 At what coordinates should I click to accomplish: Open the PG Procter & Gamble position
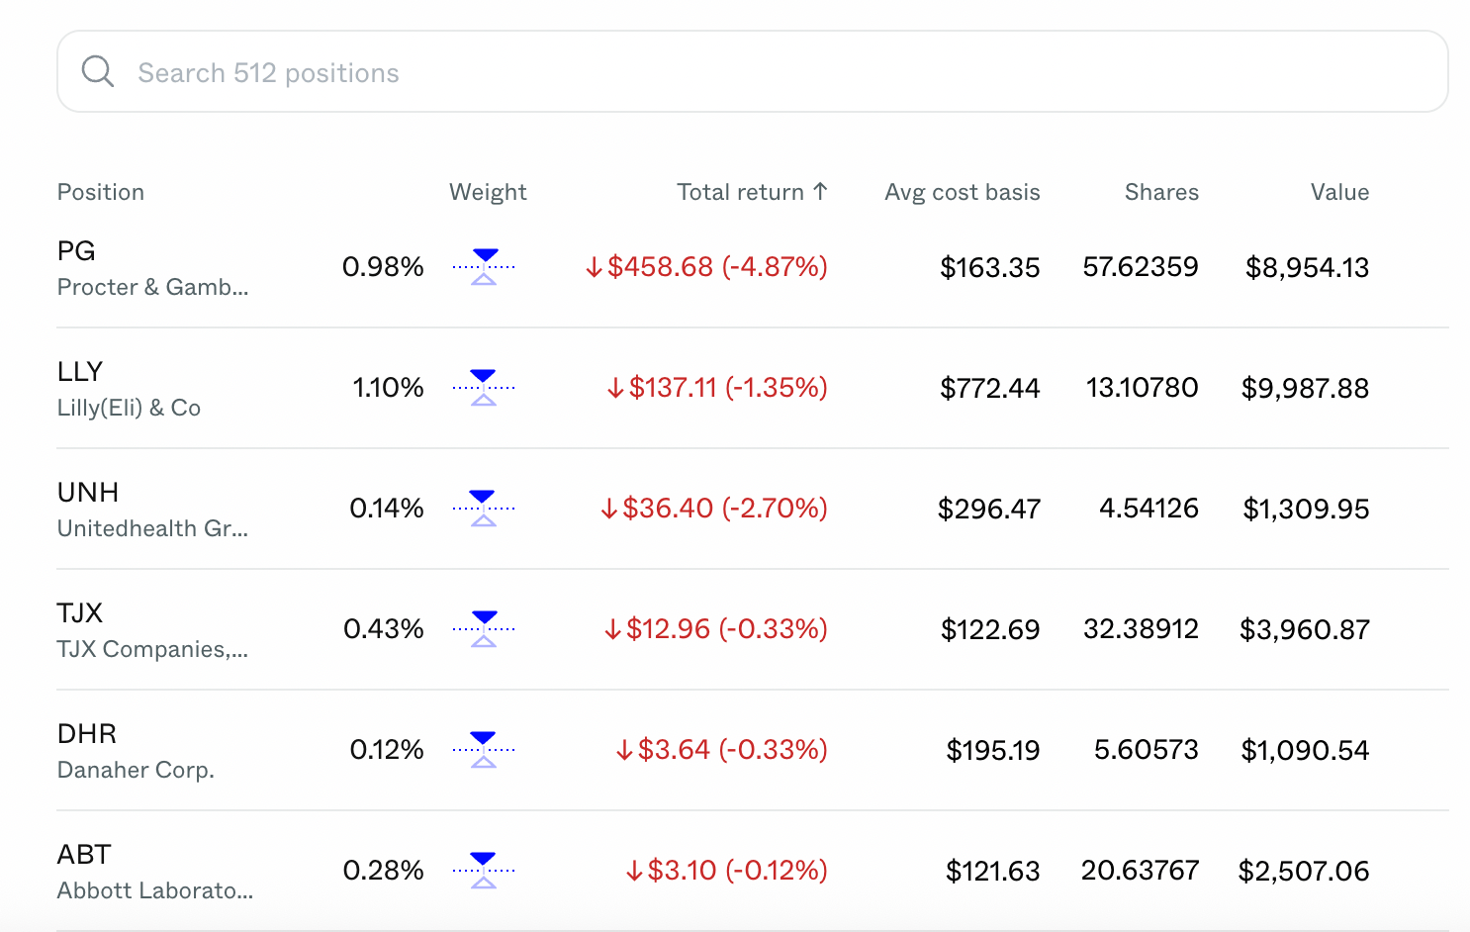(x=753, y=267)
